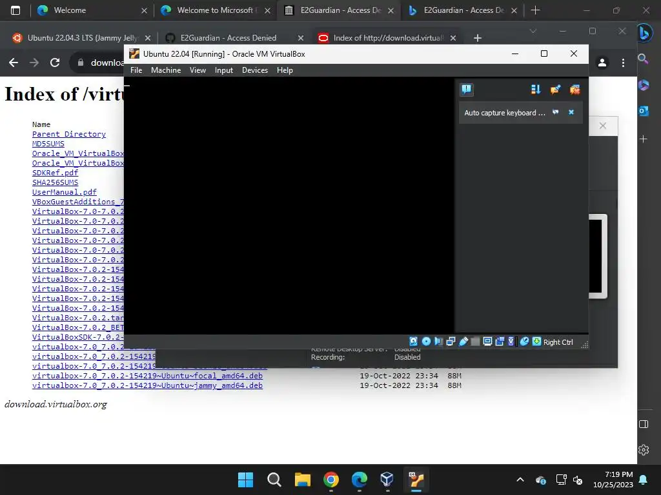Open Edge sidebar settings gear

pos(644,449)
